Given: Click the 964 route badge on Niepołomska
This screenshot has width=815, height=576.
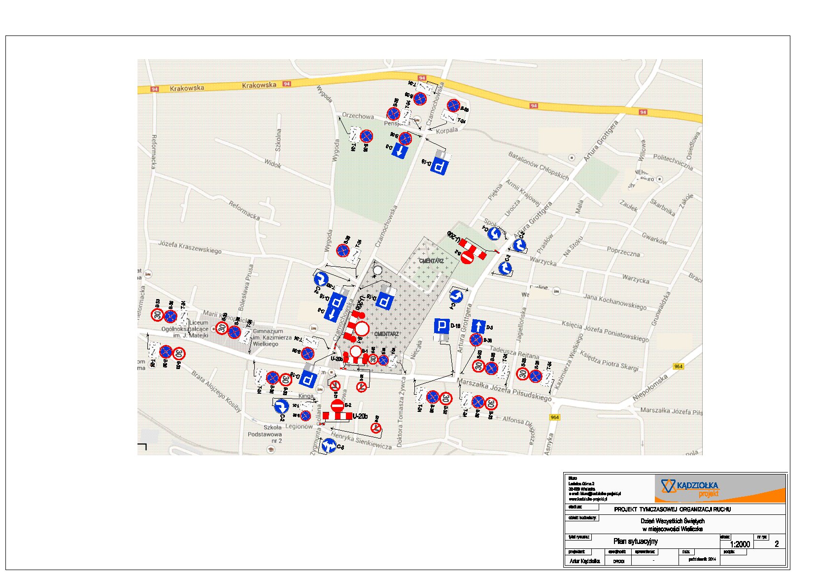Looking at the screenshot, I should point(679,366).
